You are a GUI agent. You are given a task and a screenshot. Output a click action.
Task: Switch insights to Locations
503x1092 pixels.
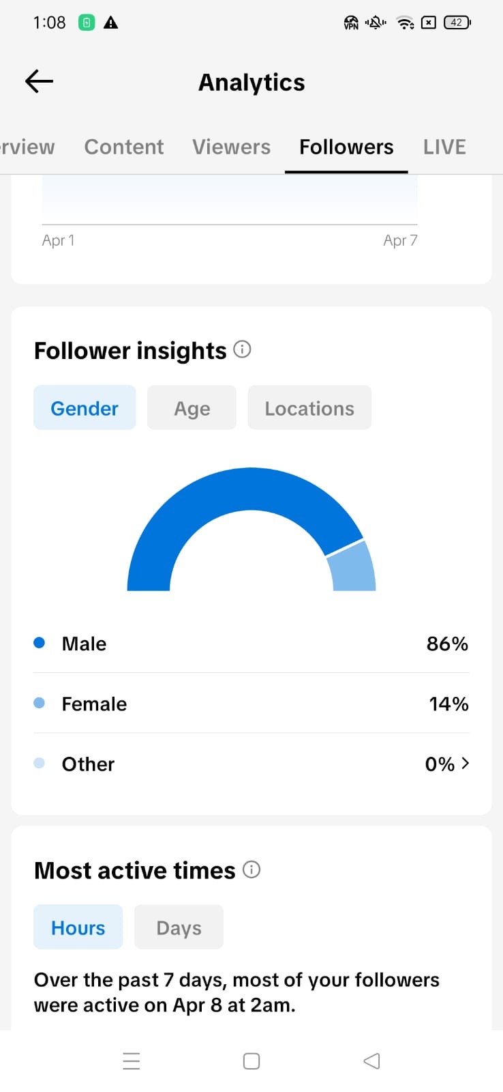click(x=309, y=408)
